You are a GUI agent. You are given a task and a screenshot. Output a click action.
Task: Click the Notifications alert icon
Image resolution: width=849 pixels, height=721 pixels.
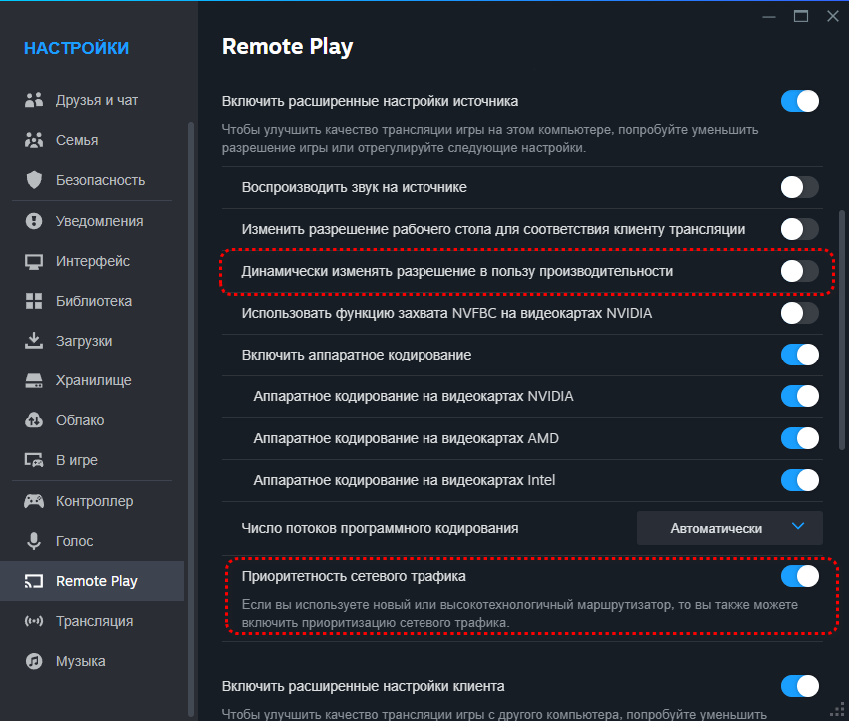point(34,221)
